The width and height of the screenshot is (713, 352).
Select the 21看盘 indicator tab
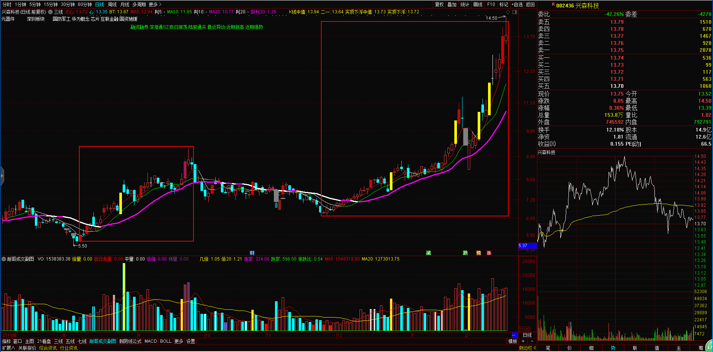[x=44, y=341]
